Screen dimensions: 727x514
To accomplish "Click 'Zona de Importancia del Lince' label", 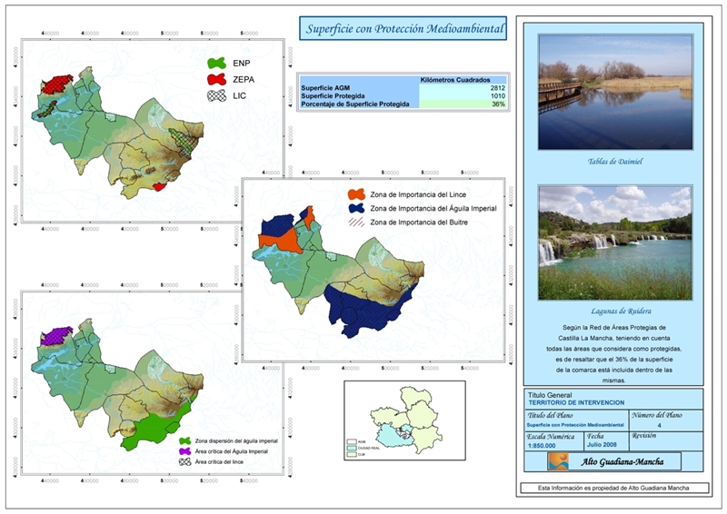I will (x=418, y=194).
